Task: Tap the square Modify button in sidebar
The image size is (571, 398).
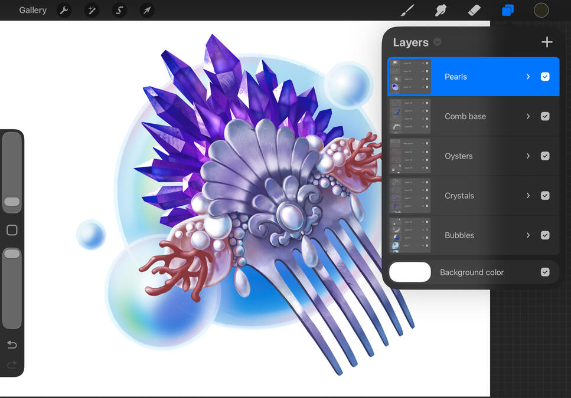Action: 12,230
